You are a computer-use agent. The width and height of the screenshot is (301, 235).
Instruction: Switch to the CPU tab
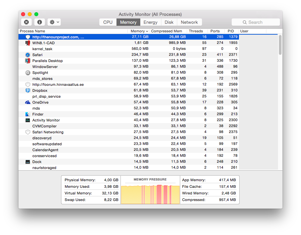coord(108,22)
